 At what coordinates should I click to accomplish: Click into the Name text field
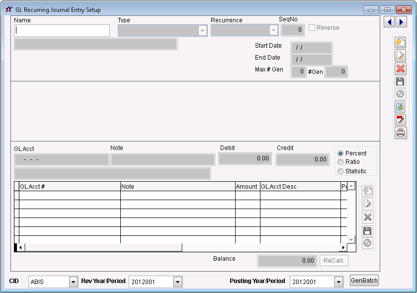62,31
